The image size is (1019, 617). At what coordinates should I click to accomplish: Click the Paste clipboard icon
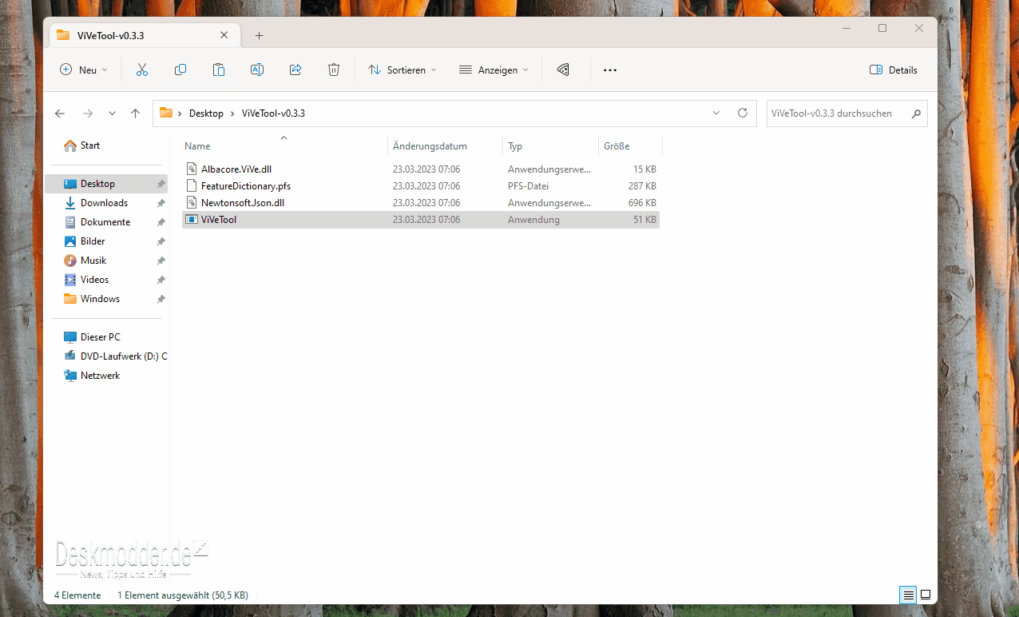[x=219, y=70]
